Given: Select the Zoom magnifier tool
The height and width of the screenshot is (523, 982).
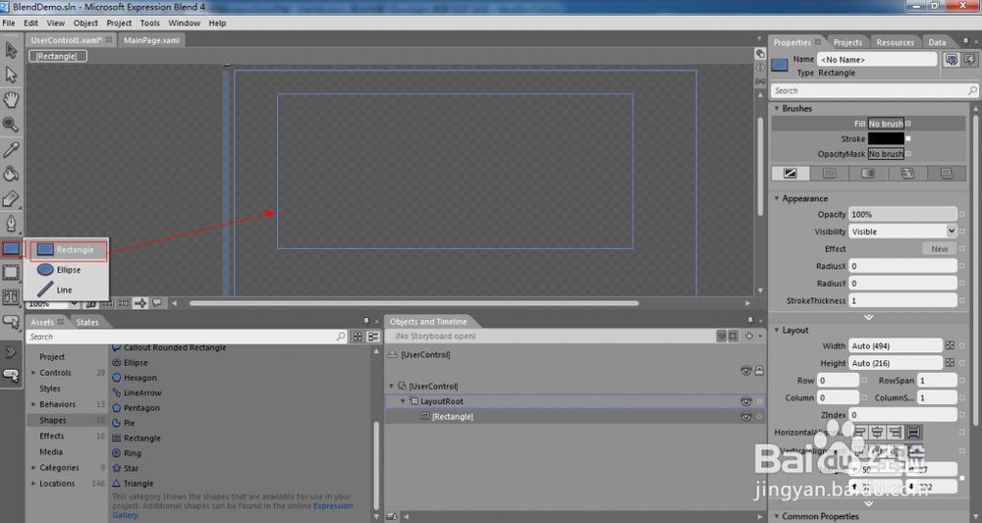Looking at the screenshot, I should (11, 124).
